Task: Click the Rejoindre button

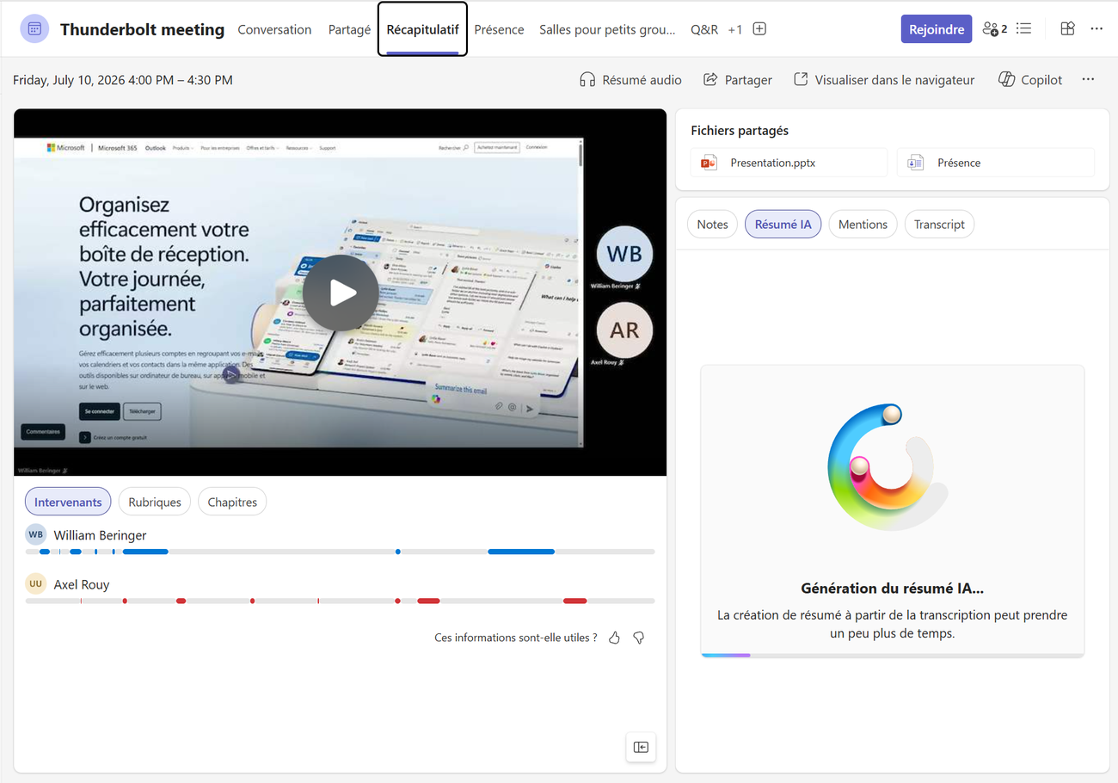Action: [937, 28]
